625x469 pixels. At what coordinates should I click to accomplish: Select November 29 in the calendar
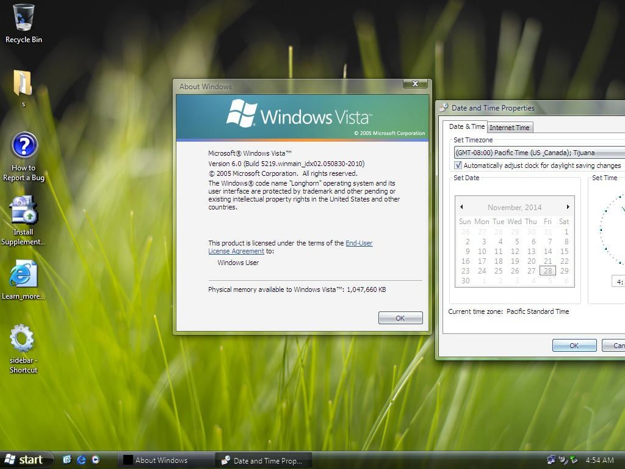[x=564, y=271]
